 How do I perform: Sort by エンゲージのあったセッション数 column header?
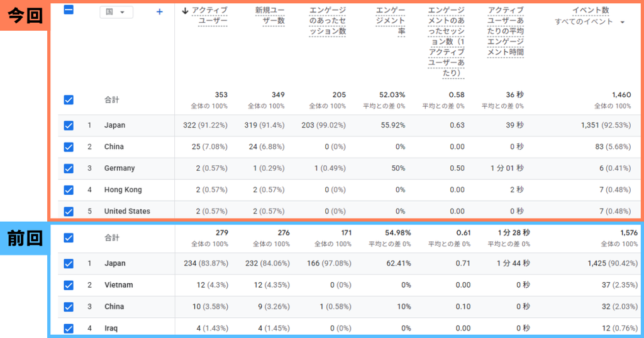click(x=327, y=21)
